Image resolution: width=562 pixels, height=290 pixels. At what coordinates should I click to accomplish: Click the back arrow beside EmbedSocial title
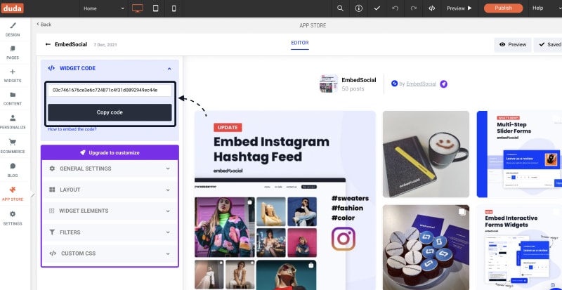coord(48,44)
